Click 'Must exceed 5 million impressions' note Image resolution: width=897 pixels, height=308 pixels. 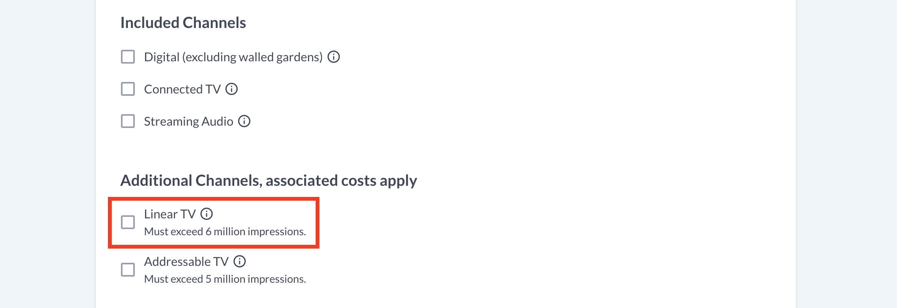coord(225,279)
